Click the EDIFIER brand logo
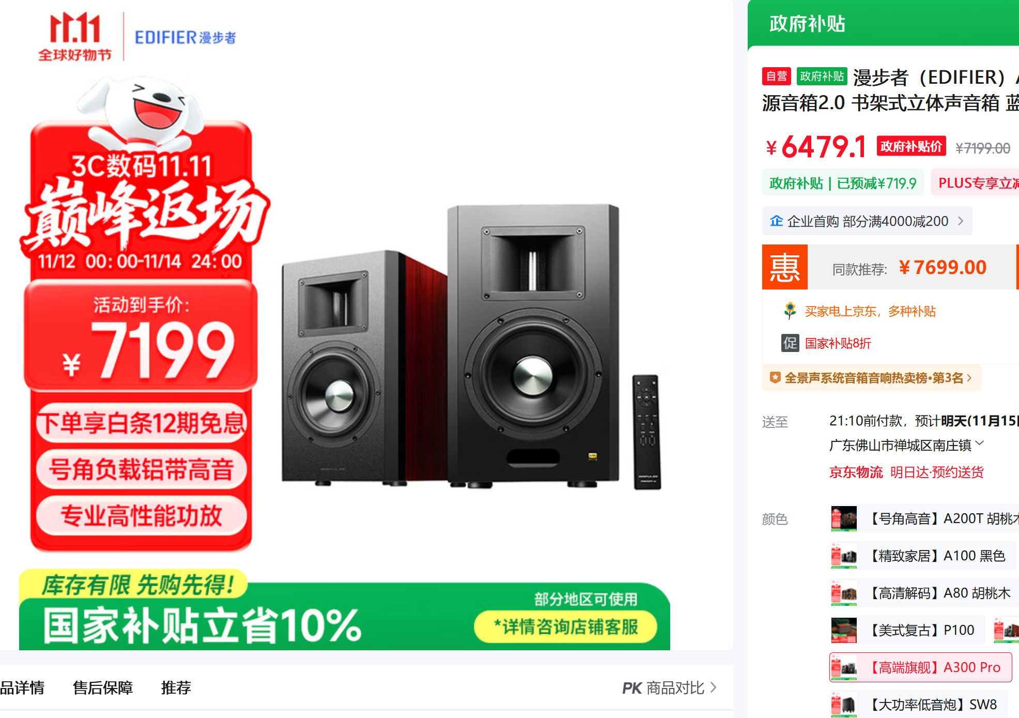Image resolution: width=1019 pixels, height=718 pixels. [185, 37]
